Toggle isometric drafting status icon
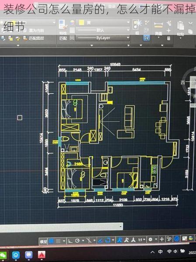The width and height of the screenshot is (196, 262). pos(89,240)
